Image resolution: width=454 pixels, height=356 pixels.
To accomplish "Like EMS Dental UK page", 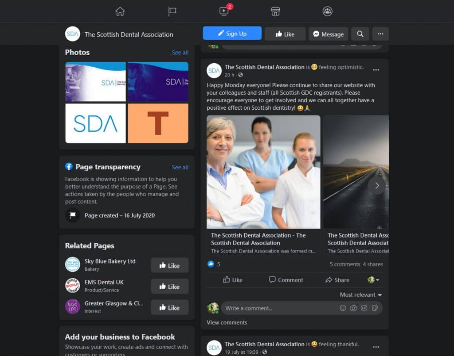I will click(x=170, y=287).
